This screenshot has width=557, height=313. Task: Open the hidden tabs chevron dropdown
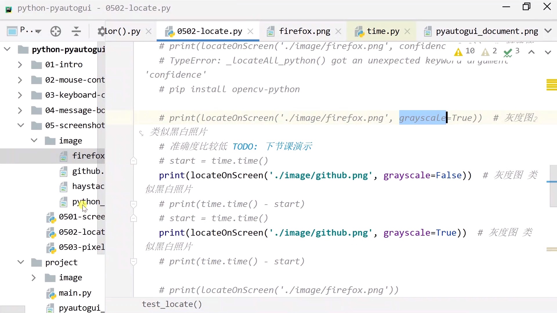548,31
